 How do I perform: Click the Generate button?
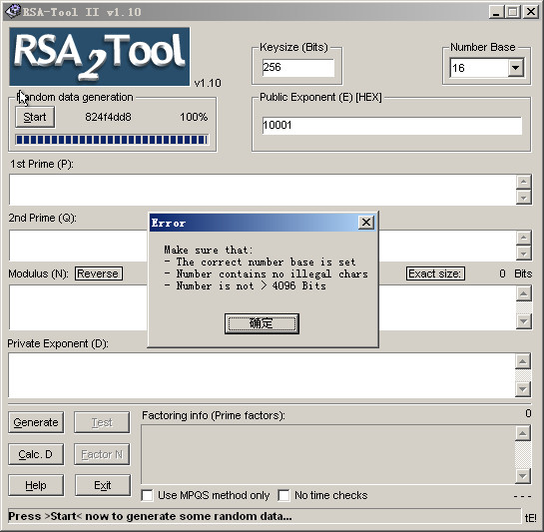click(36, 422)
